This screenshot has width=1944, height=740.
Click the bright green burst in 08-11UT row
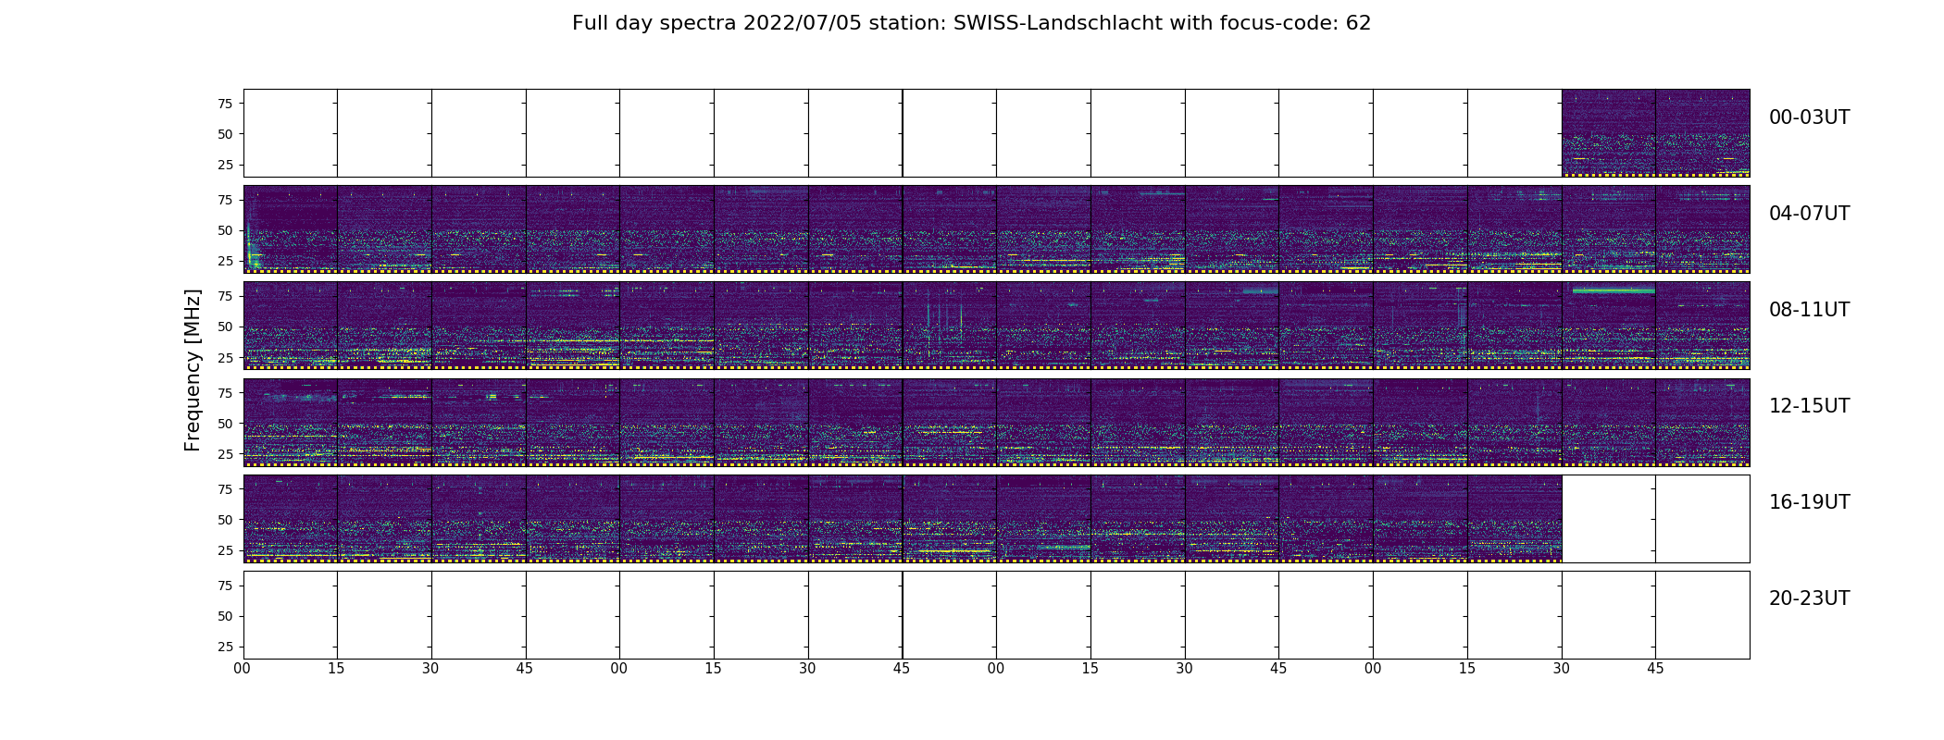[x=1613, y=290]
